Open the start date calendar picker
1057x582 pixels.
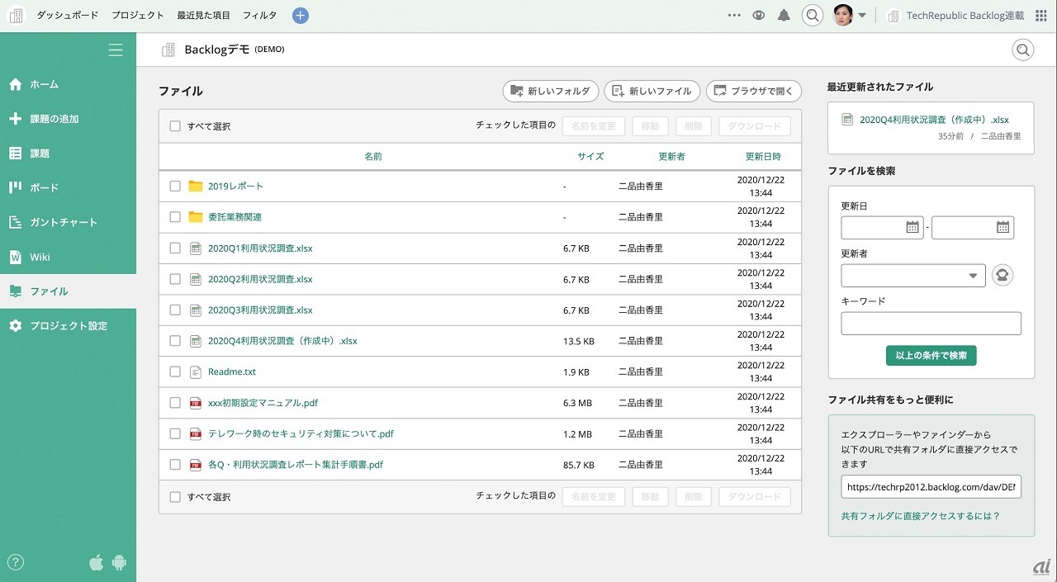click(912, 227)
